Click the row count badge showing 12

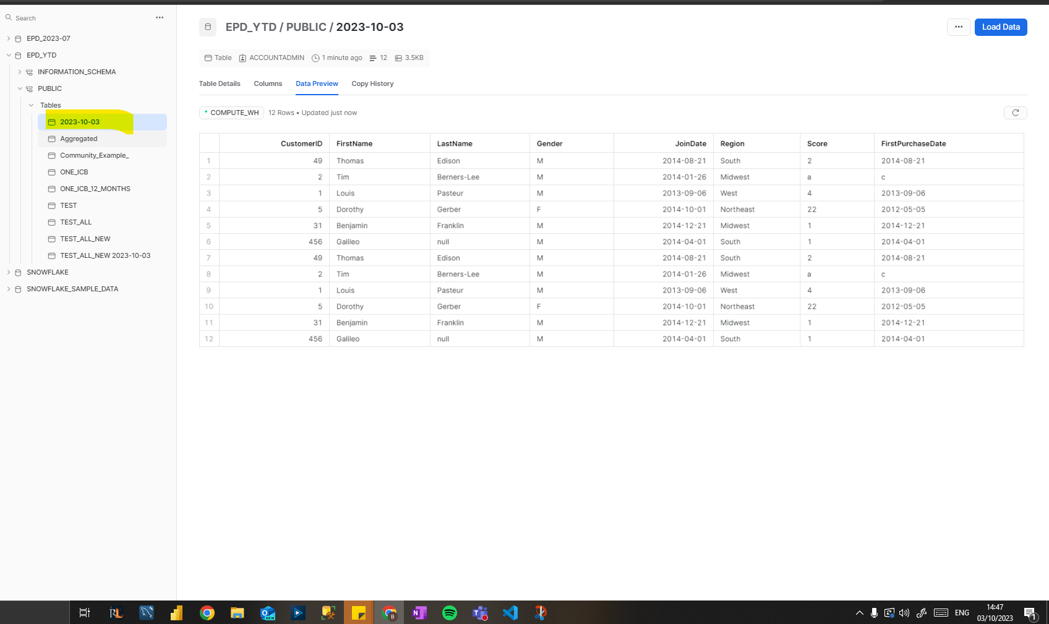[378, 58]
